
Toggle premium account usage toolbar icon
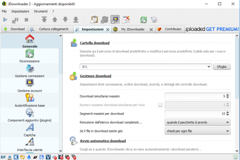[x=115, y=20]
